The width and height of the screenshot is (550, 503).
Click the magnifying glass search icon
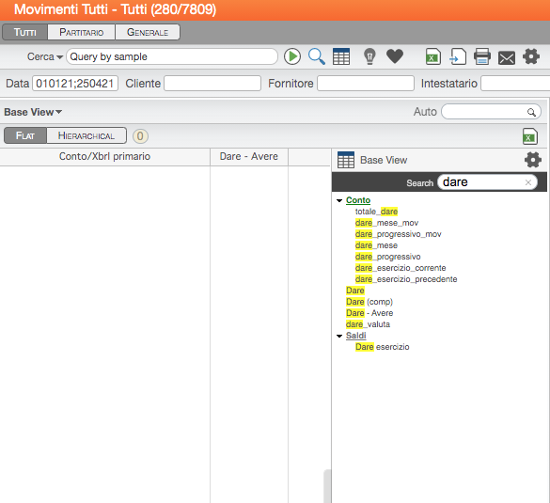[317, 56]
